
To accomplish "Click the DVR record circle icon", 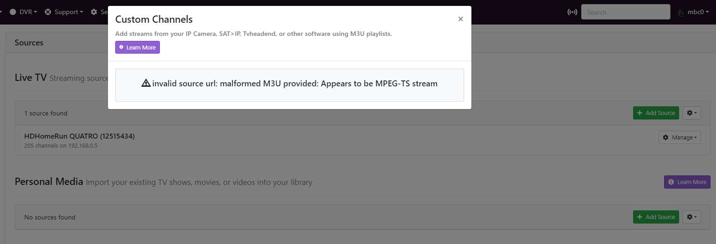I will pos(13,12).
